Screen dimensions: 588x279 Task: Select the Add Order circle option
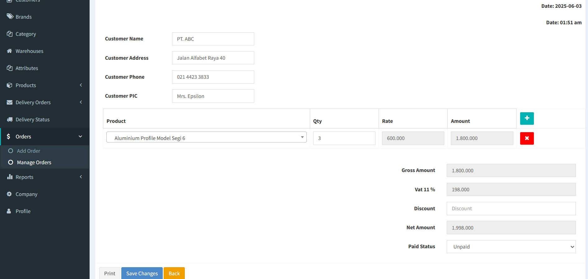(x=11, y=151)
